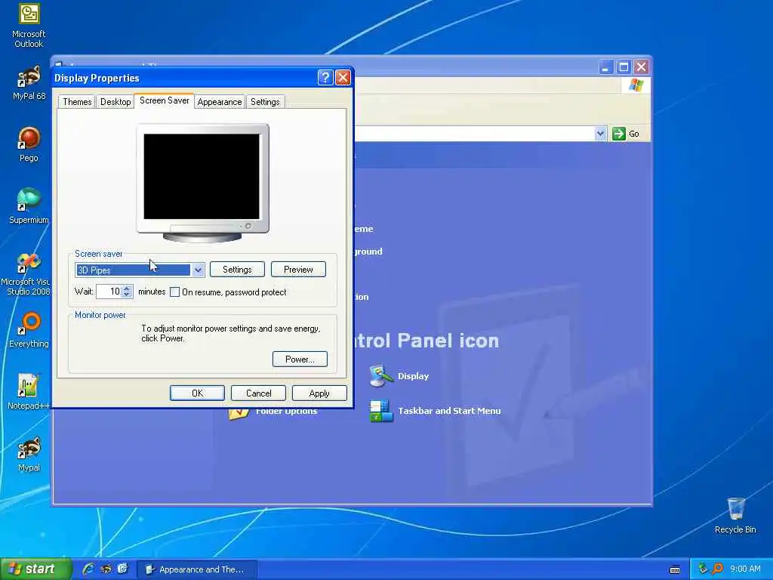Switch to the Desktop tab
773x580 pixels.
[115, 102]
